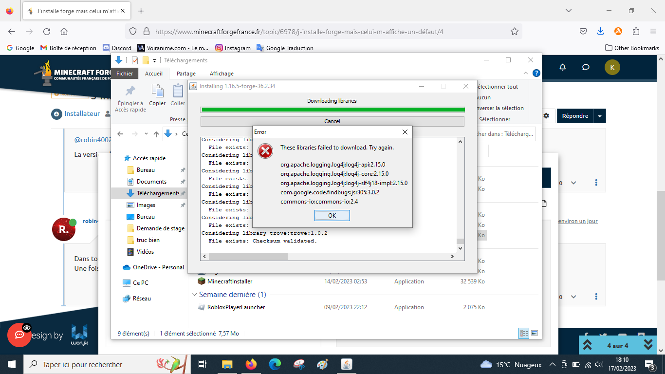Open dropdown arrow beside Répondre
This screenshot has width=665, height=374.
click(600, 116)
